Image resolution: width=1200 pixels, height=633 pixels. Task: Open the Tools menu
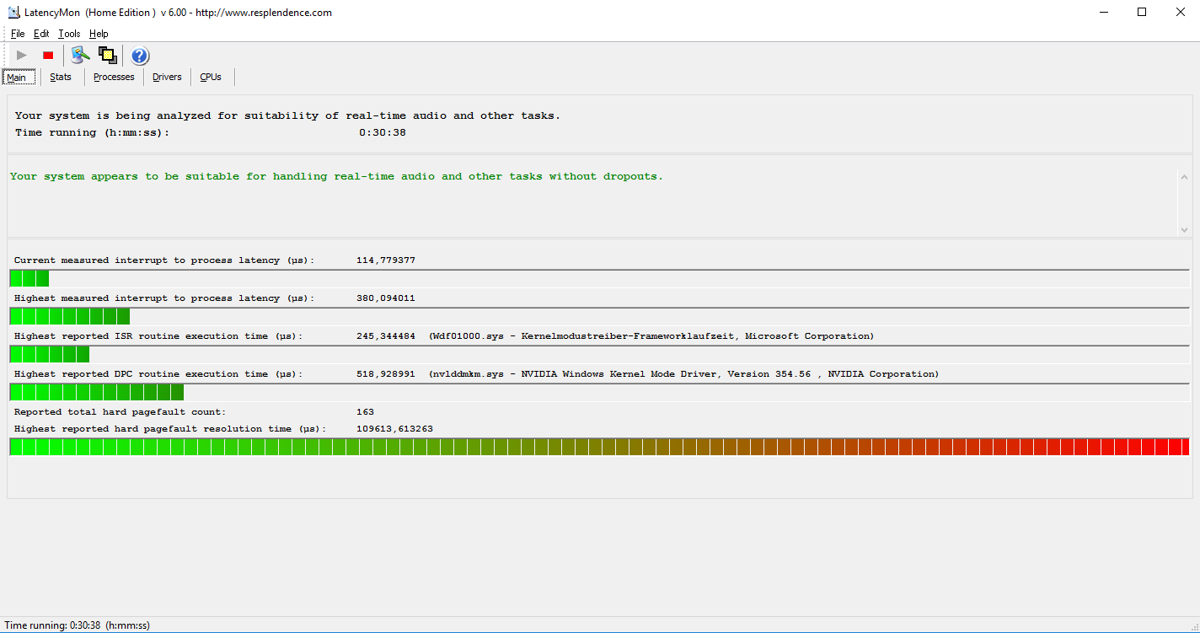(69, 34)
